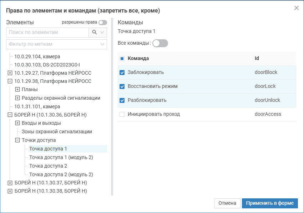This screenshot has height=213, width=304.
Task: Select 'Точка доступа 2' in the tree
Action: tap(48, 166)
